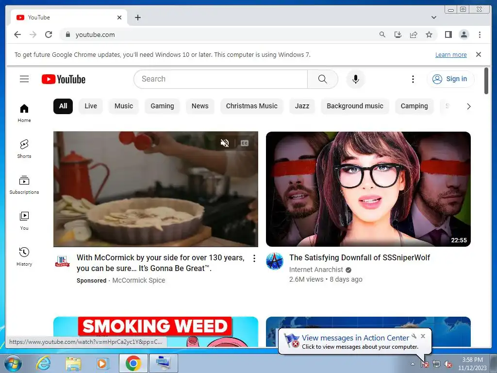
Task: Open the McCormick pie video thumbnail
Action: (156, 189)
